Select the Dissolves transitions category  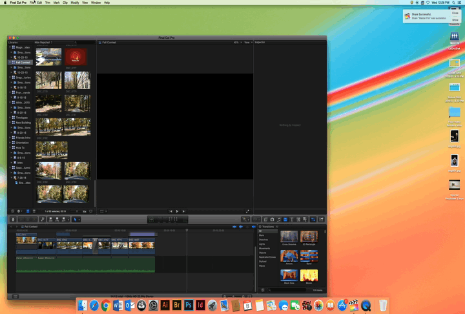coord(263,239)
